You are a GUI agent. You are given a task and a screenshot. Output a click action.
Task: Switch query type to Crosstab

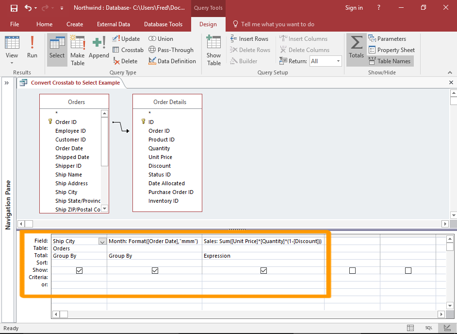coord(128,50)
